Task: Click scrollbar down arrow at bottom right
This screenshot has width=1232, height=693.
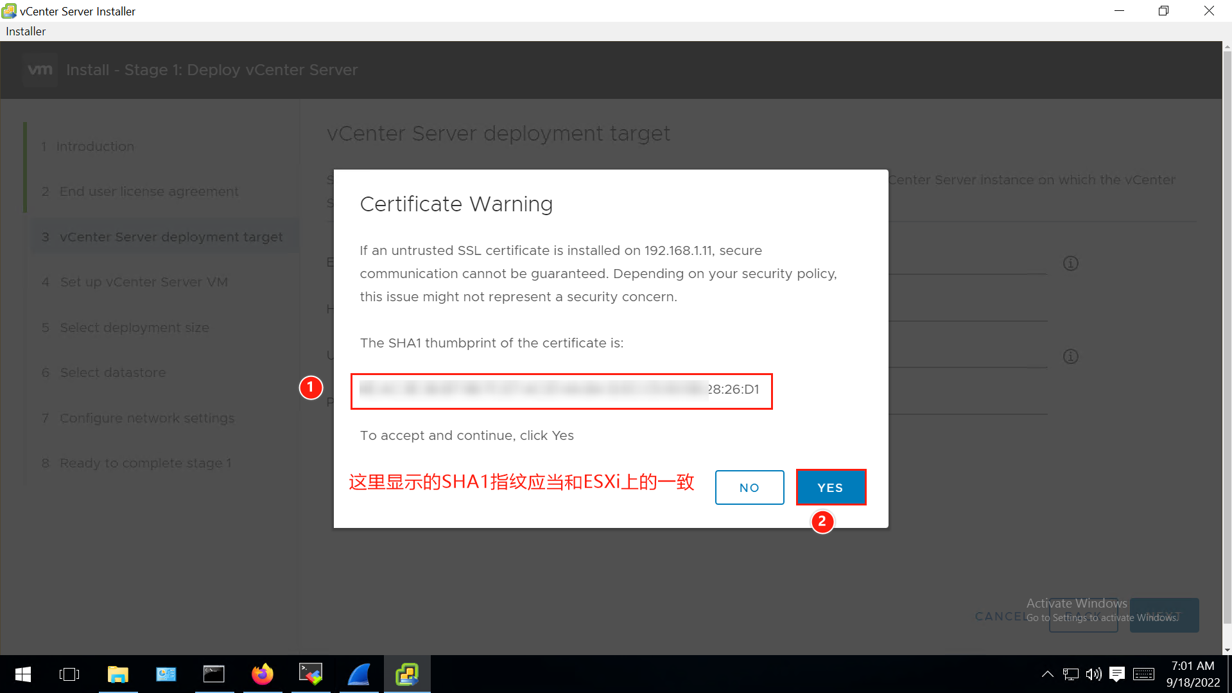Action: (x=1227, y=650)
